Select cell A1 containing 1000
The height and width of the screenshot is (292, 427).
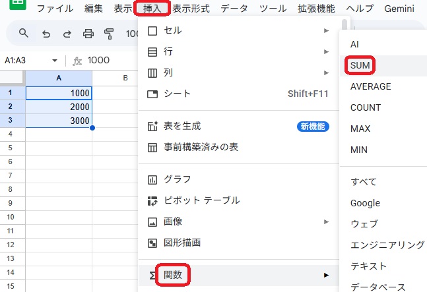(x=59, y=93)
